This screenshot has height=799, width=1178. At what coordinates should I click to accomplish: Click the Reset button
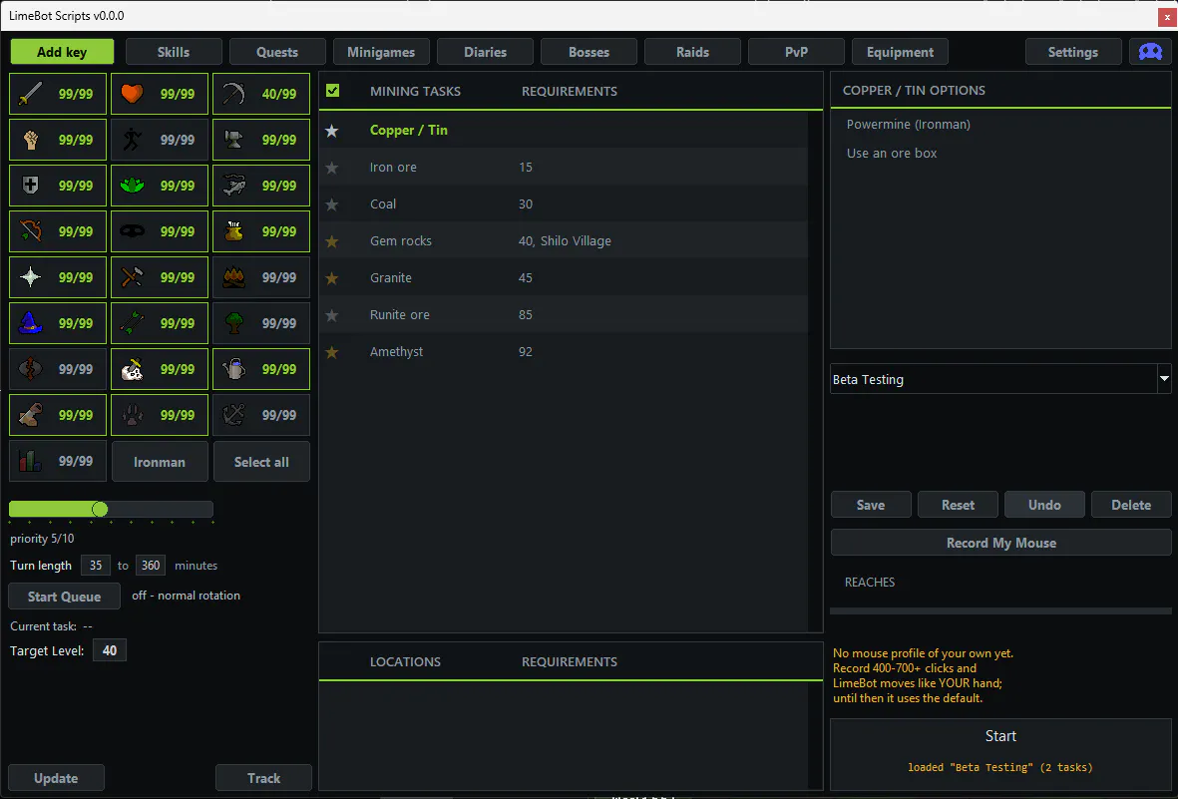[958, 505]
